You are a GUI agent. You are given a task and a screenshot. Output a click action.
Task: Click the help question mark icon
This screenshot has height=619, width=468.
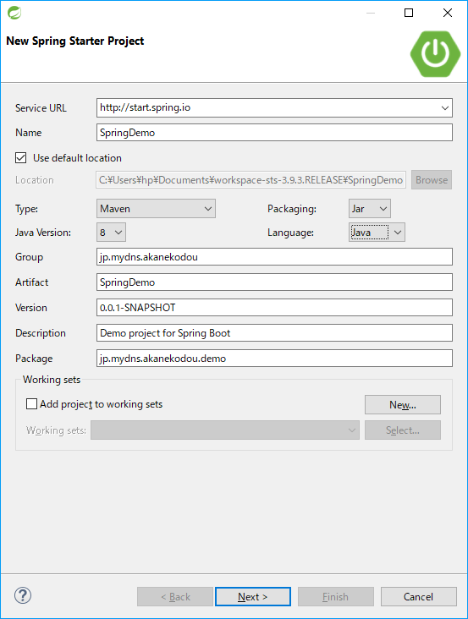[x=23, y=595]
